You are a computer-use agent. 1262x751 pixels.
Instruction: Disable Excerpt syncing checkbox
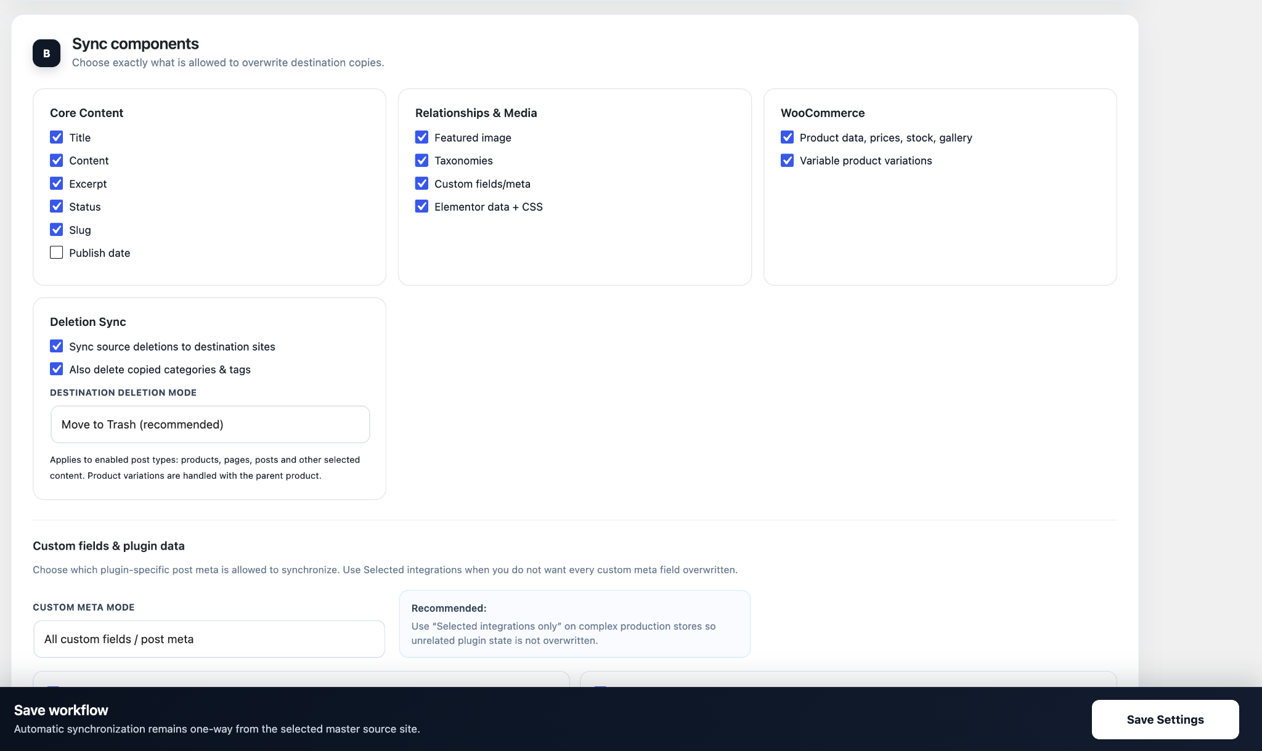56,183
